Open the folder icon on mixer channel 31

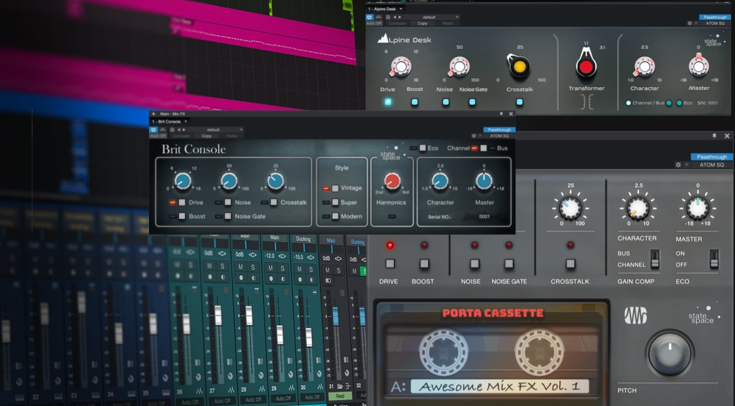(339, 386)
